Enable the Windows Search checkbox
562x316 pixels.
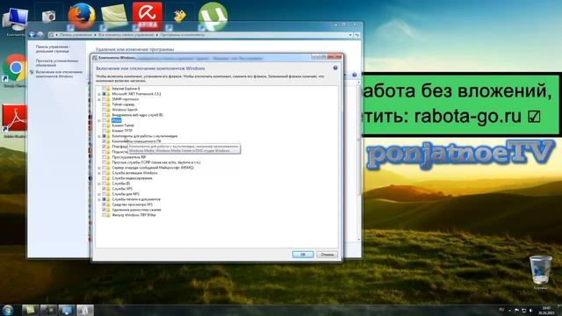click(x=104, y=110)
